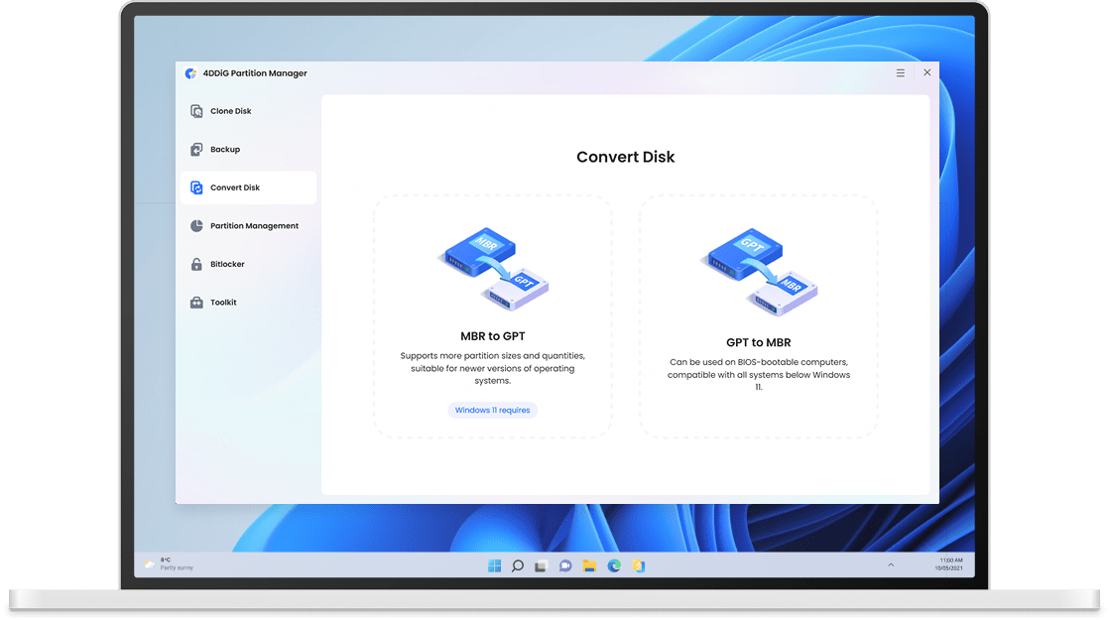
Task: Click the taskbar Search magnifier icon
Action: tap(518, 565)
